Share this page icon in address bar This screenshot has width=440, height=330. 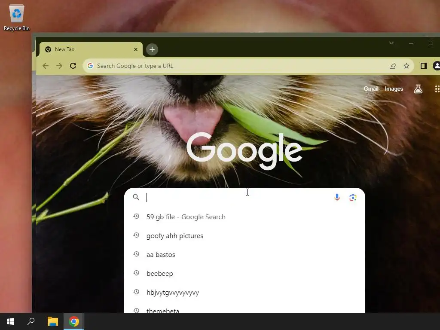pos(393,66)
